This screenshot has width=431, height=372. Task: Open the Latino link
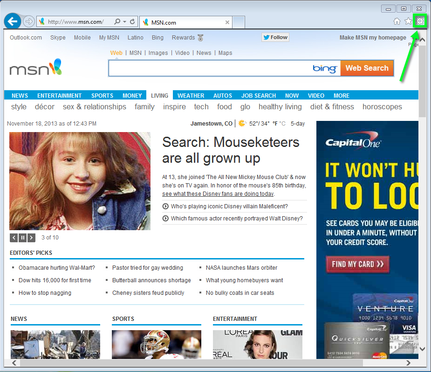coord(135,38)
